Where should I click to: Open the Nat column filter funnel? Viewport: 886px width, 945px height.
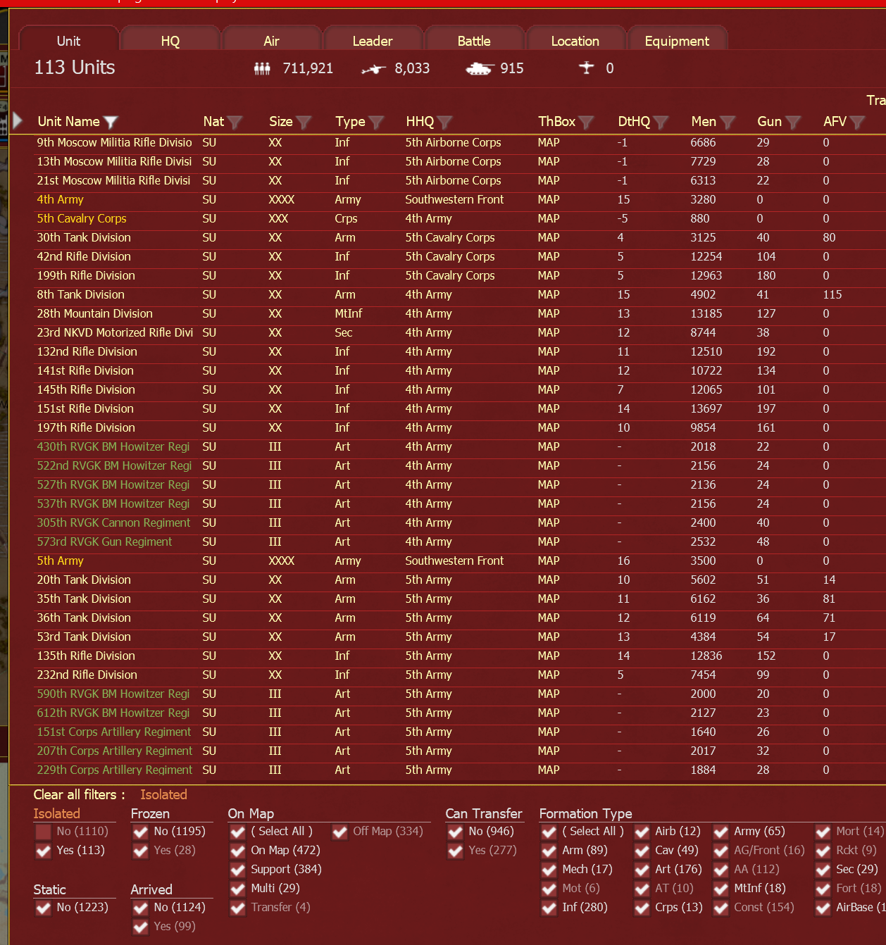coord(235,122)
